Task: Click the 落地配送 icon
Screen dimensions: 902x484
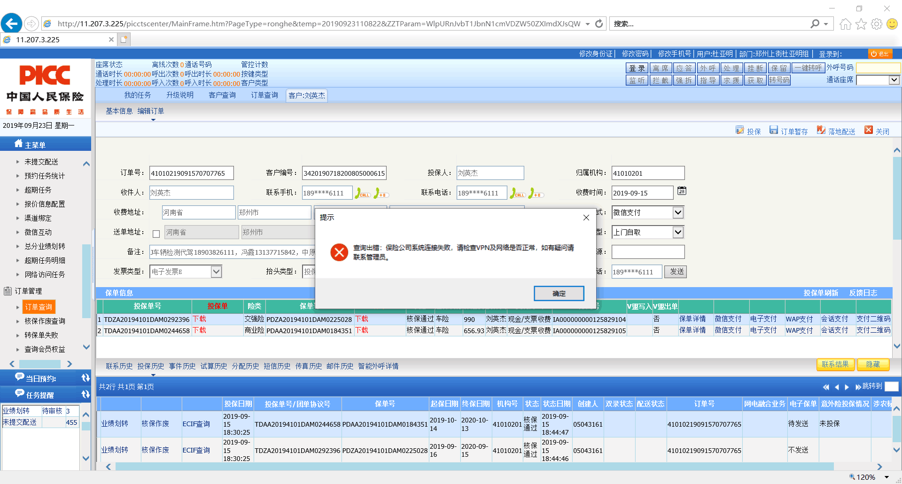Action: 821,131
